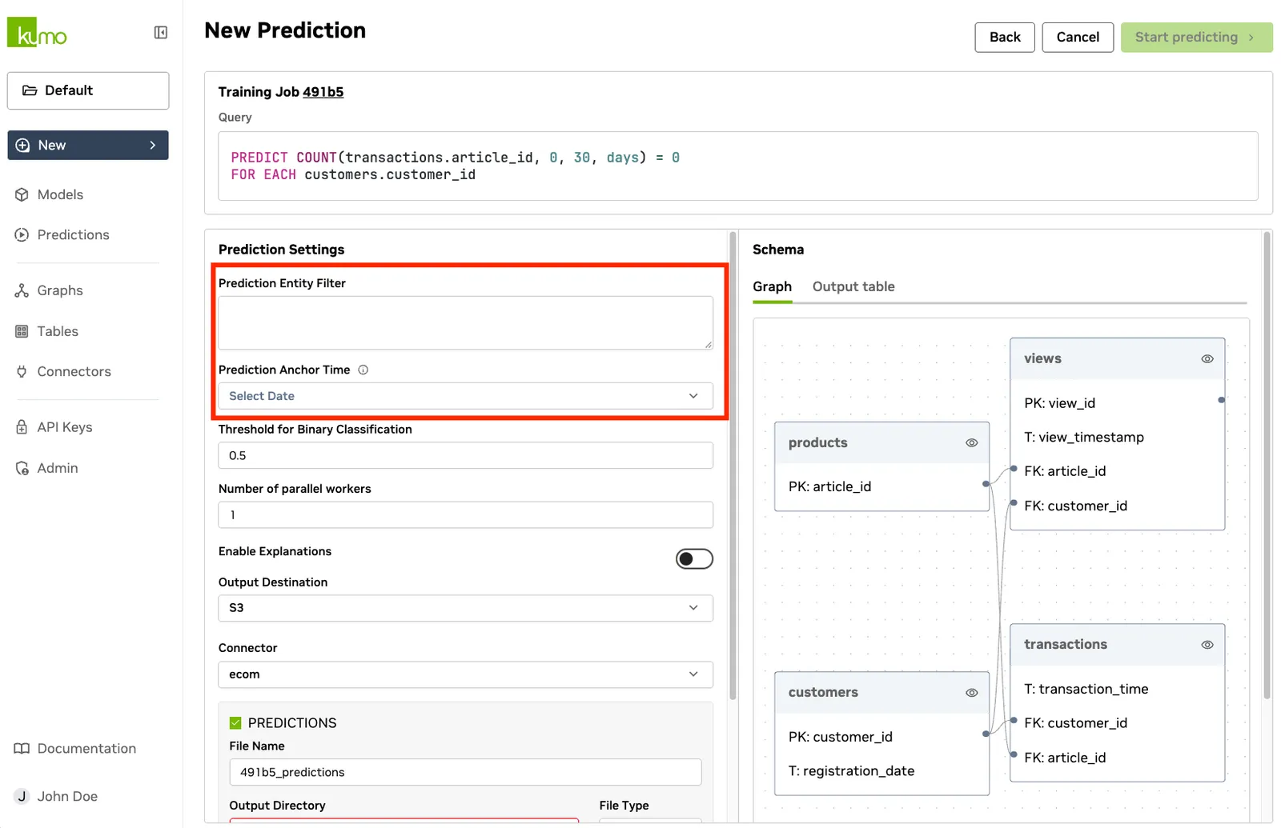Toggle the Enable Explanations switch
Viewport: 1281px width, 828px height.
click(x=694, y=558)
